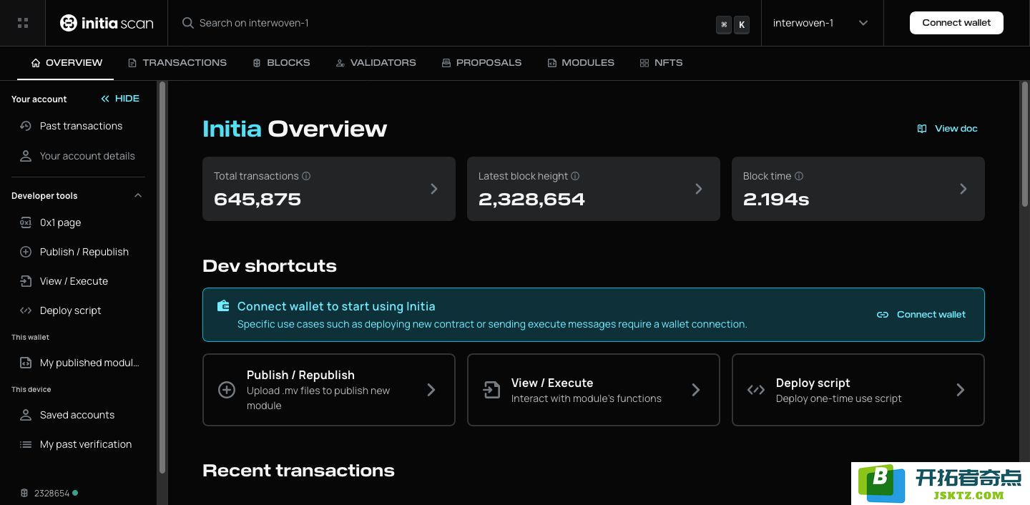Click the Publish / Republish card plus icon
The image size is (1030, 505).
pyautogui.click(x=227, y=390)
